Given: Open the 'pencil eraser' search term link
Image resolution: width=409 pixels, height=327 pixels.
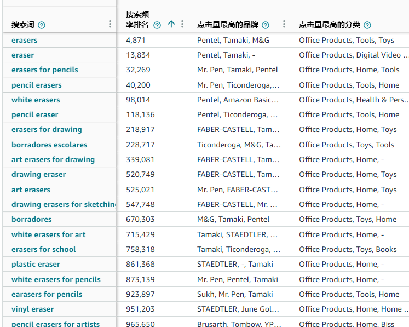Looking at the screenshot, I should point(34,115).
